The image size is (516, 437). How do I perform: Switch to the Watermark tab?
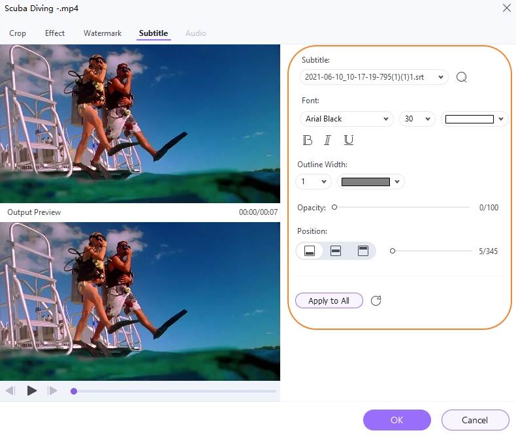(x=103, y=33)
